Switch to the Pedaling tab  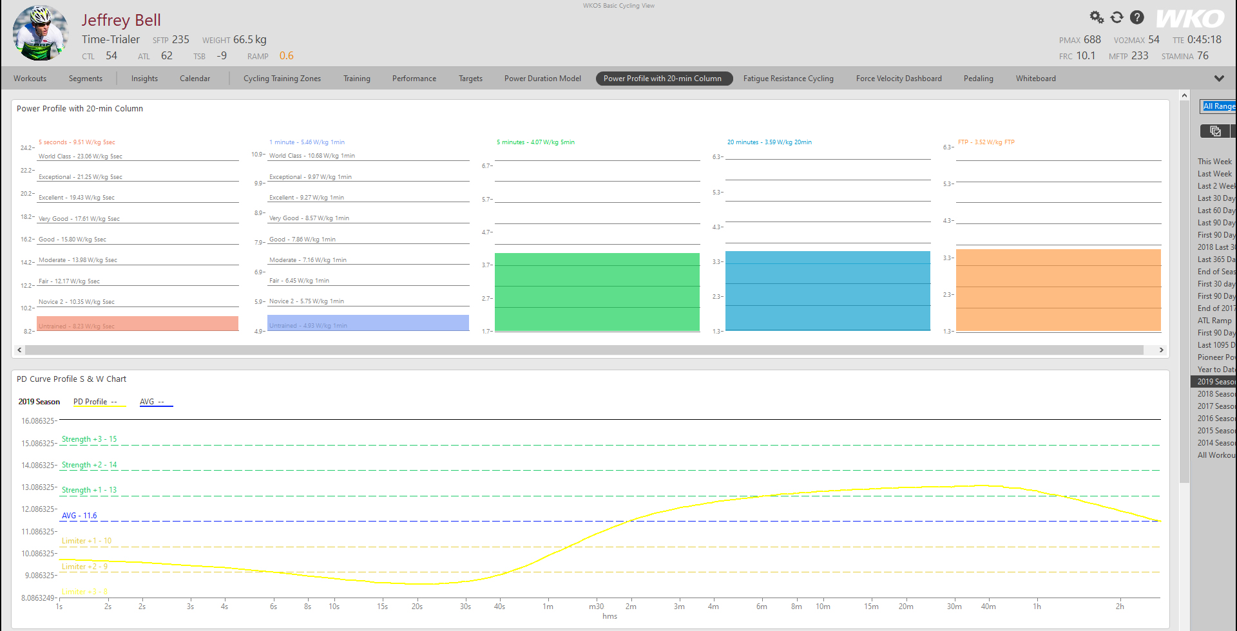coord(979,79)
